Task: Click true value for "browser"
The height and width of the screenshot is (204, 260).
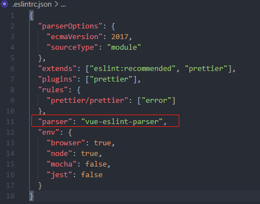Action: click(103, 143)
